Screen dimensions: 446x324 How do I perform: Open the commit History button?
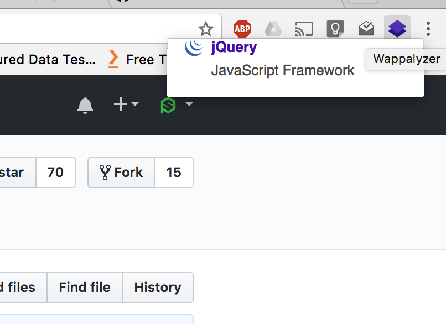click(158, 288)
